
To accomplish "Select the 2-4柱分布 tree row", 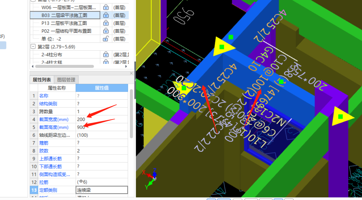I will tap(52, 54).
